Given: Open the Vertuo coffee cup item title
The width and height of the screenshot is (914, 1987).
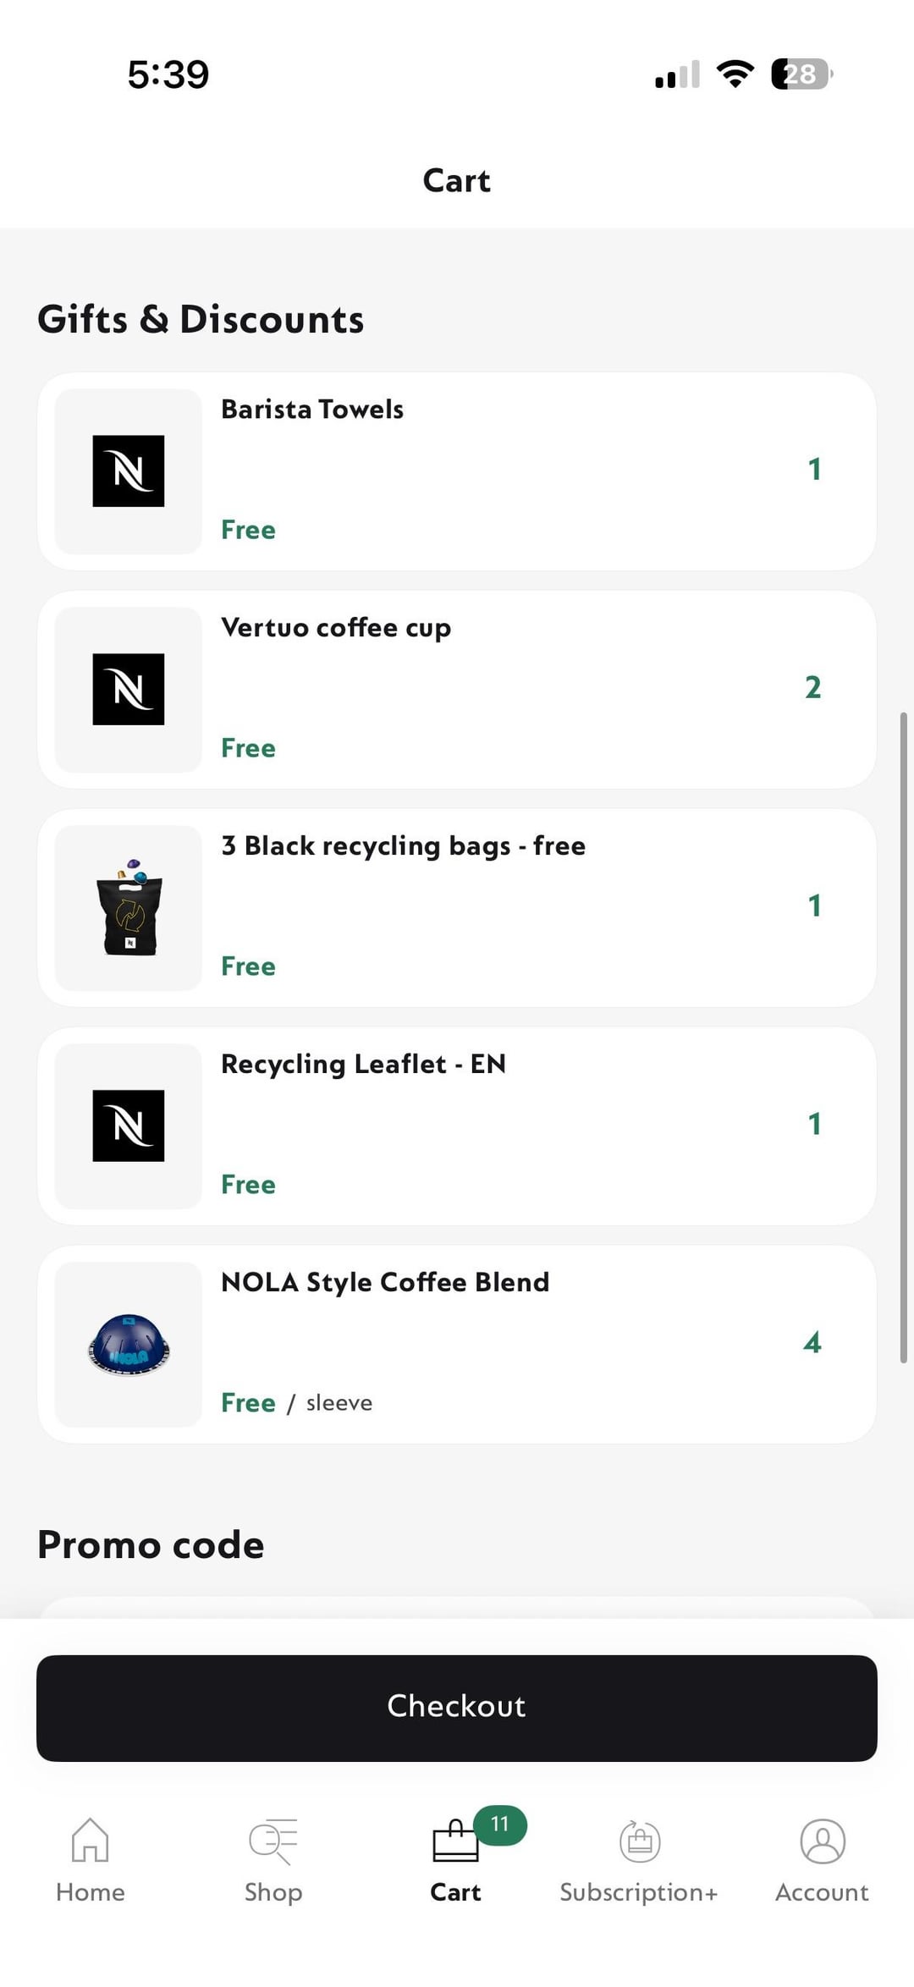Looking at the screenshot, I should point(336,628).
